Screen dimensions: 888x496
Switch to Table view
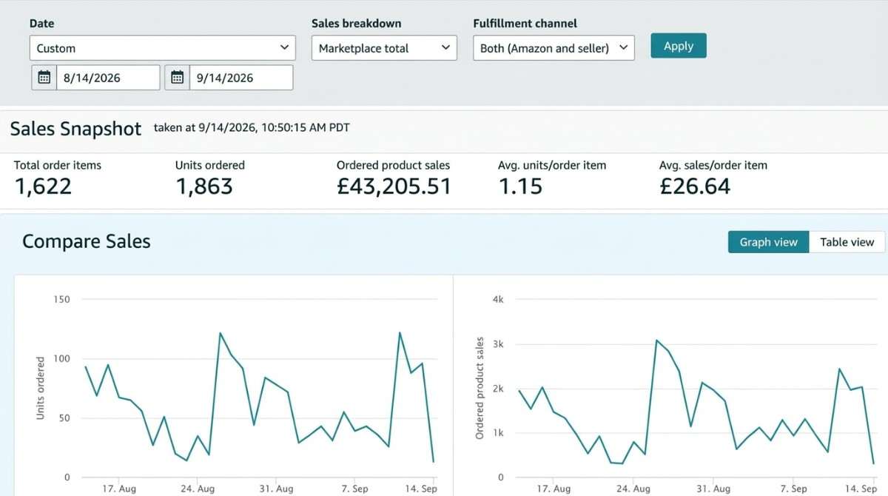click(847, 242)
